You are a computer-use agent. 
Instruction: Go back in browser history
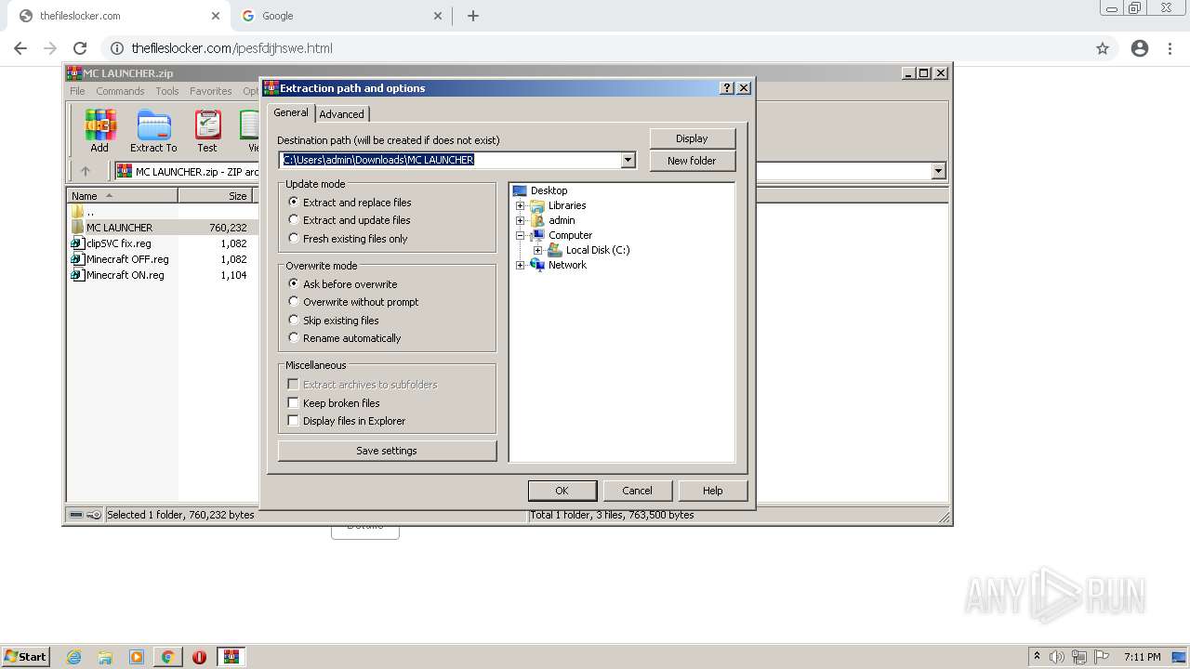coord(20,48)
